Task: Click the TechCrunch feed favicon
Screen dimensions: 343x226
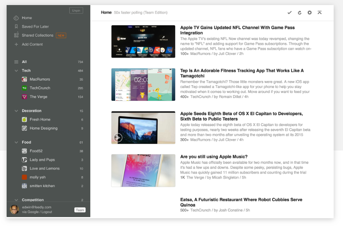Action: tap(24, 88)
